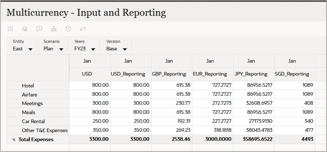Screen dimensions: 327x152
Task: Select the Hotel USD cell 800.00
Action: (x=90, y=85)
